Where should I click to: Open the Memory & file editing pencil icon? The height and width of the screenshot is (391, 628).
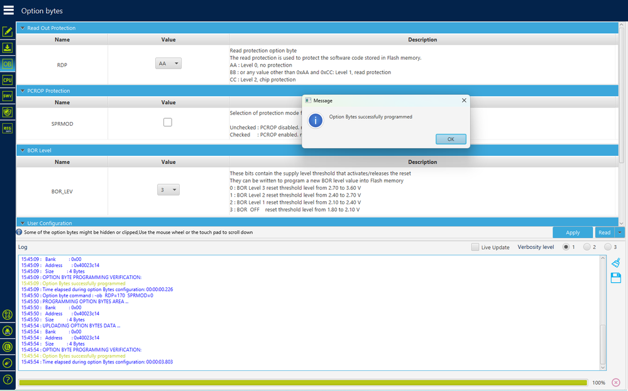[8, 31]
